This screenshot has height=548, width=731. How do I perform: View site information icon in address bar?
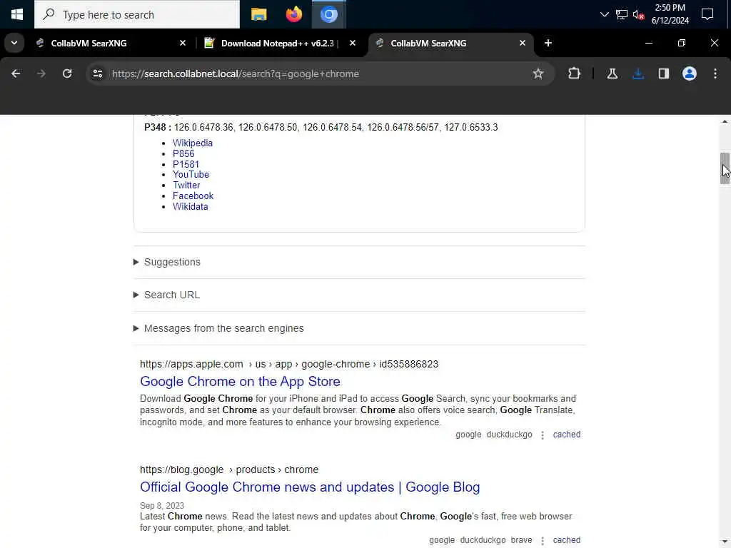[x=97, y=73]
